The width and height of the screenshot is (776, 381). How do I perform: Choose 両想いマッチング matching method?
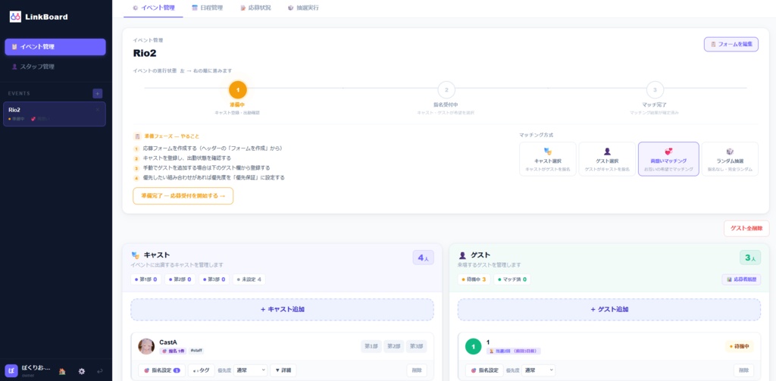coord(668,159)
